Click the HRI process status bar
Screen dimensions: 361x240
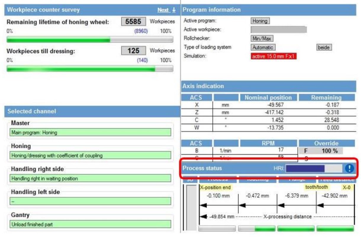[x=313, y=168]
